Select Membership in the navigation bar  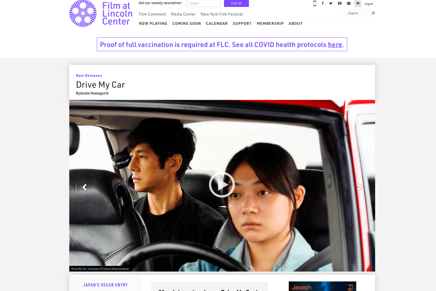click(x=270, y=24)
